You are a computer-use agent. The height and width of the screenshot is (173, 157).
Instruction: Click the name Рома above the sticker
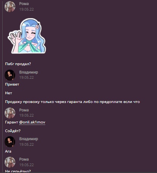point(24,4)
